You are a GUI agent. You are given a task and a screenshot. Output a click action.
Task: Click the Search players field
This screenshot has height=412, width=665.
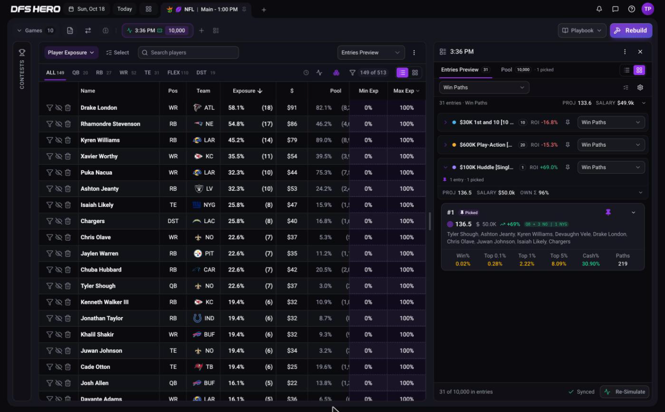tap(189, 53)
